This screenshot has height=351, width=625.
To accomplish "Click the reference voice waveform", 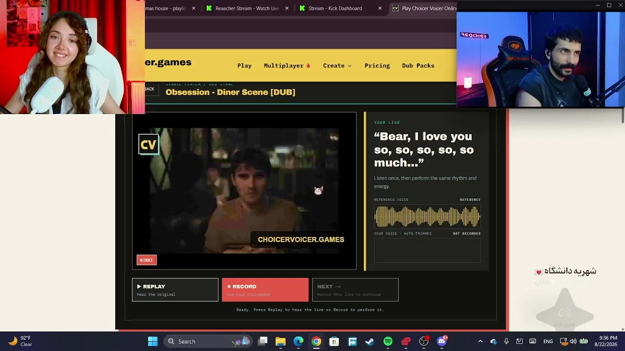I will (x=427, y=216).
